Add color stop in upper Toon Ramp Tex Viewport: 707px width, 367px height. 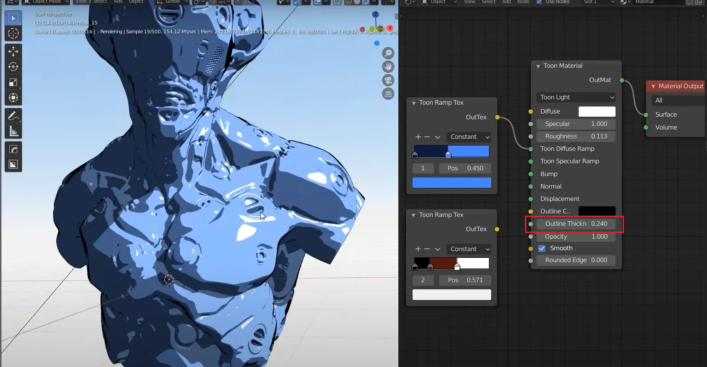[x=418, y=137]
